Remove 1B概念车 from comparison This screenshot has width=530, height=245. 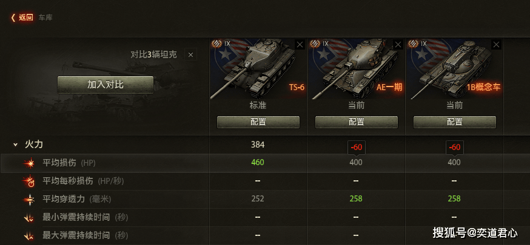(x=496, y=44)
